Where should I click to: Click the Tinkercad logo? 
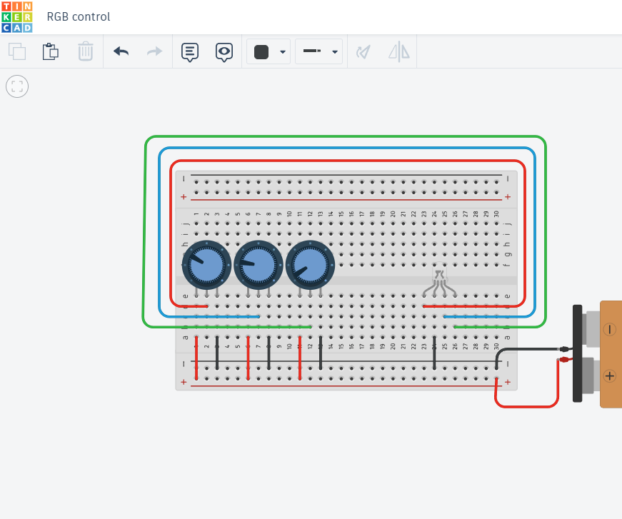click(x=17, y=16)
